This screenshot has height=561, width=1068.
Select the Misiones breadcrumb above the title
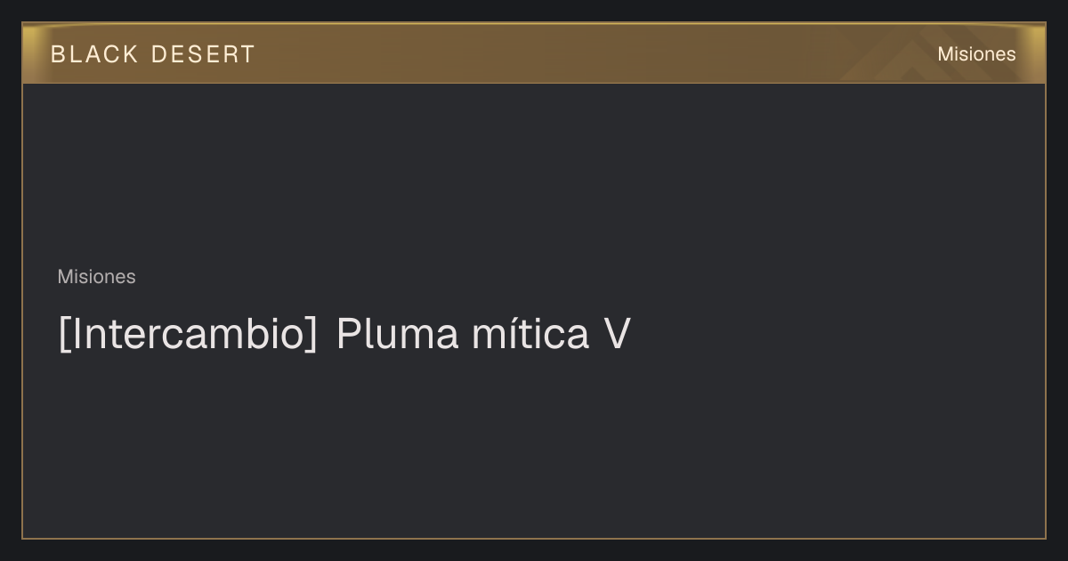(97, 277)
